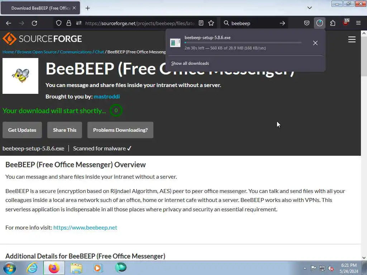
Task: Go to Home breadcrumb
Action: pyautogui.click(x=8, y=52)
